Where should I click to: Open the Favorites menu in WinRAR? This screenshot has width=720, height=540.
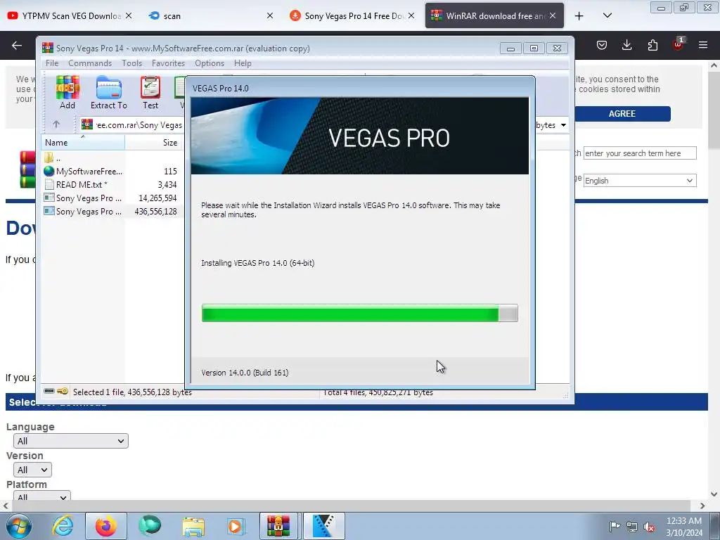point(168,63)
